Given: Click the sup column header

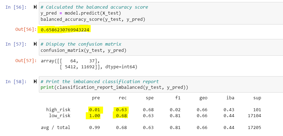Looking at the screenshot, I should click(257, 98).
